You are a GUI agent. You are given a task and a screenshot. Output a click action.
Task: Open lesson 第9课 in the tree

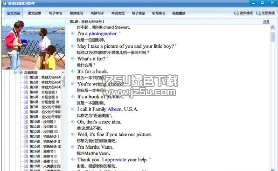pos(45,117)
